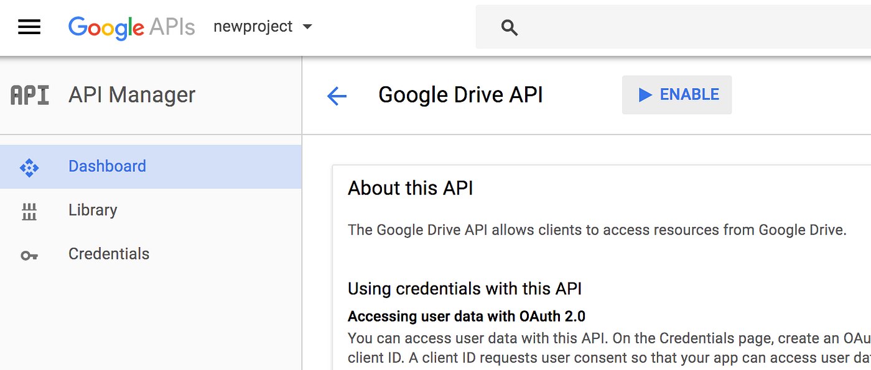This screenshot has height=370, width=871.
Task: Click the text describing Google Drive API access
Action: tap(597, 230)
